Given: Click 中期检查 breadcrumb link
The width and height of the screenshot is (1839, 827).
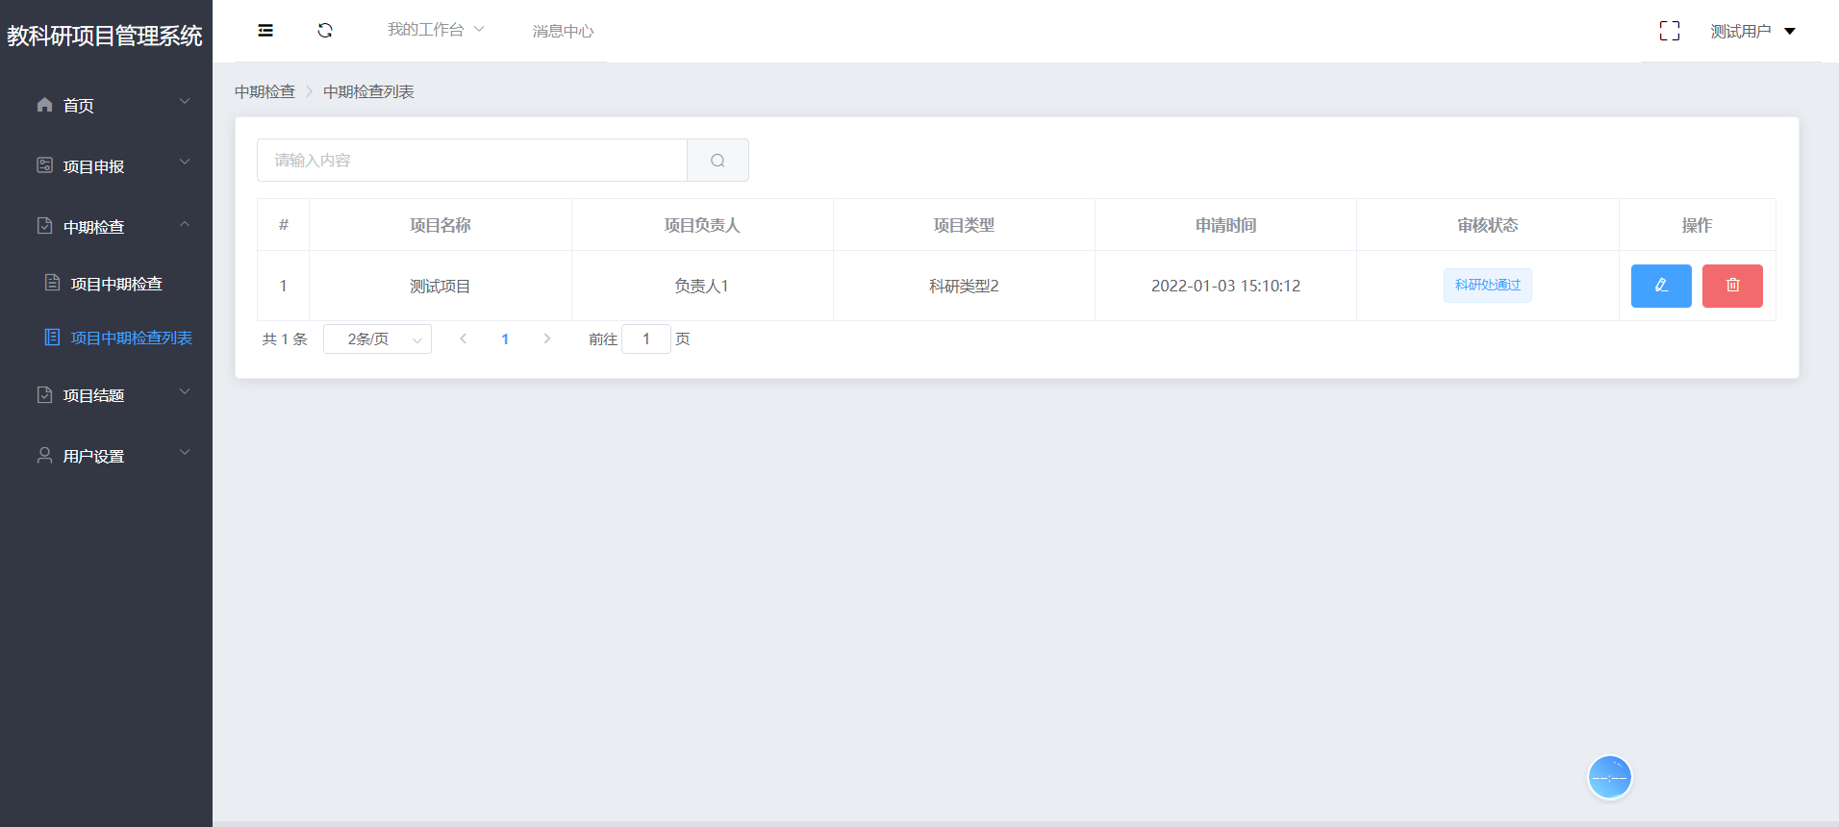Looking at the screenshot, I should [265, 91].
